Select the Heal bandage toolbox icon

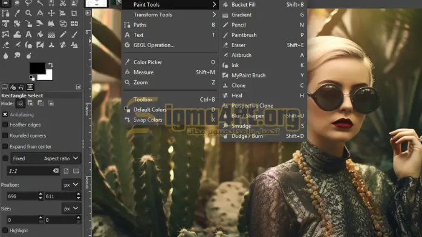coord(63,45)
